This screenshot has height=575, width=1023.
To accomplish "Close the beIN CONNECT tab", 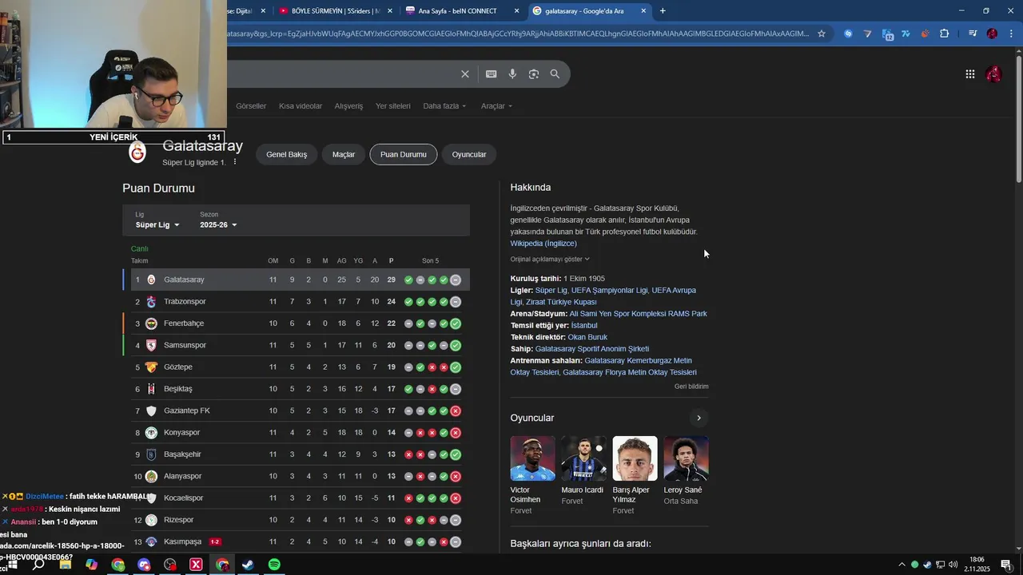I will click(x=516, y=10).
